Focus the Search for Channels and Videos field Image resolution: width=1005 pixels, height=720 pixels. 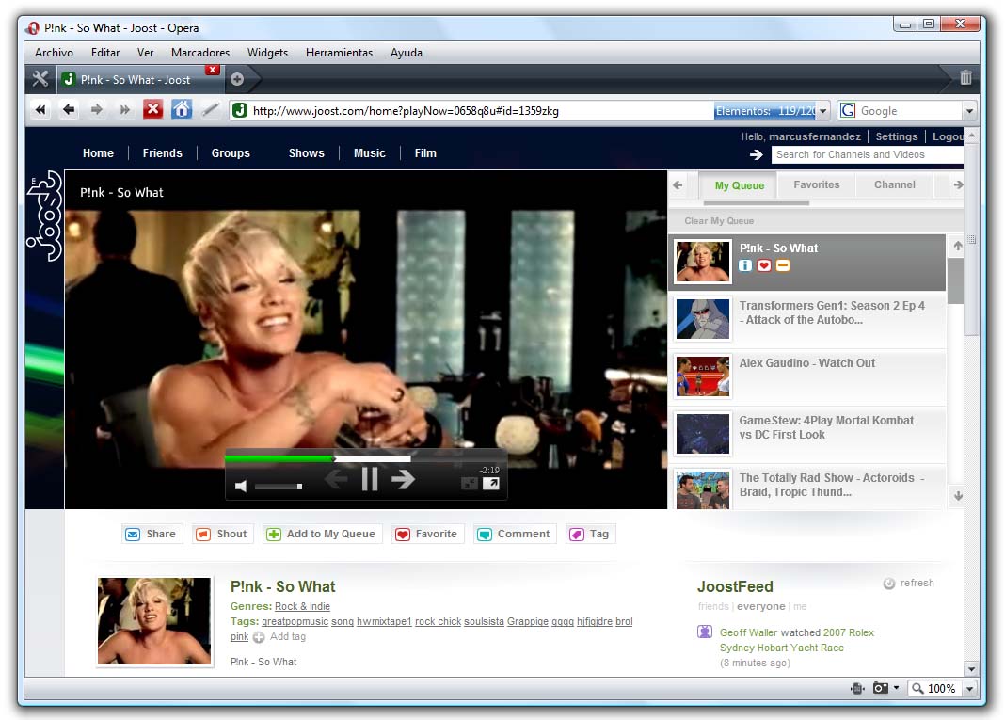tap(868, 154)
